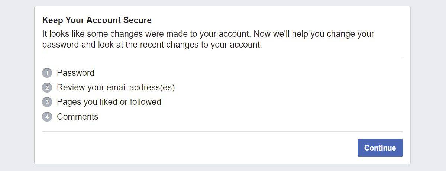This screenshot has height=171, width=446.
Task: Click the number 3 step circle icon
Action: [x=47, y=102]
